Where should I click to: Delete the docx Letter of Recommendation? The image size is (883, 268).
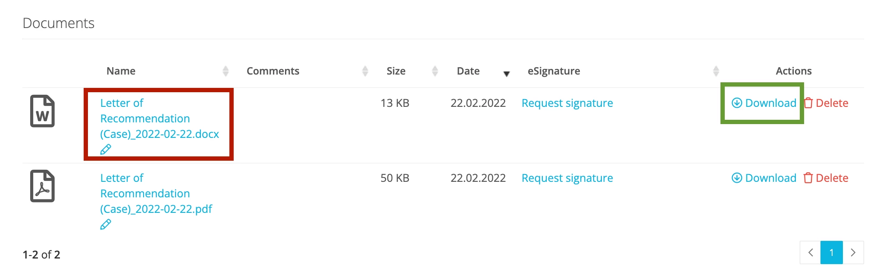point(826,103)
